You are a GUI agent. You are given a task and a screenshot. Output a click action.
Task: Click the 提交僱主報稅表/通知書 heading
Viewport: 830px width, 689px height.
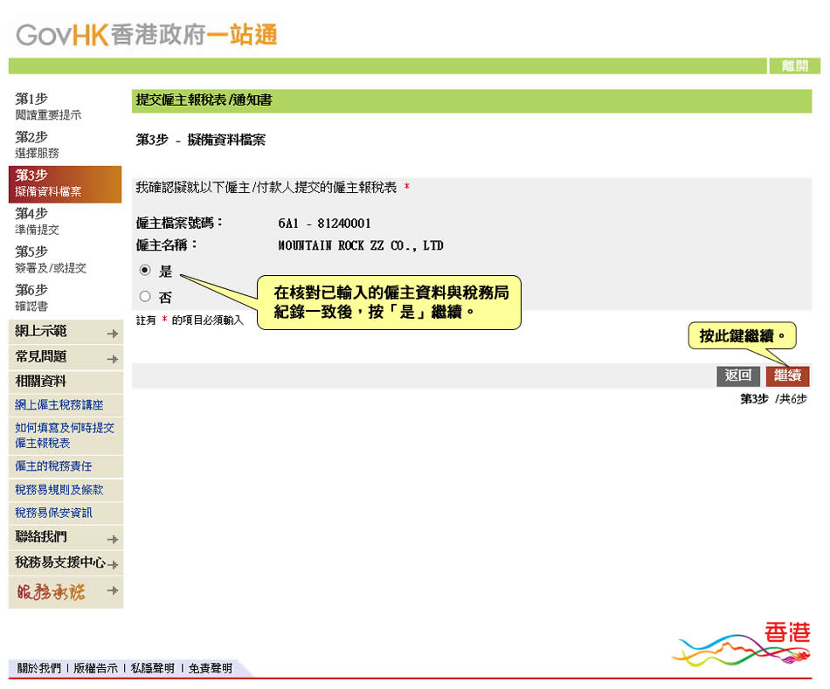point(204,100)
